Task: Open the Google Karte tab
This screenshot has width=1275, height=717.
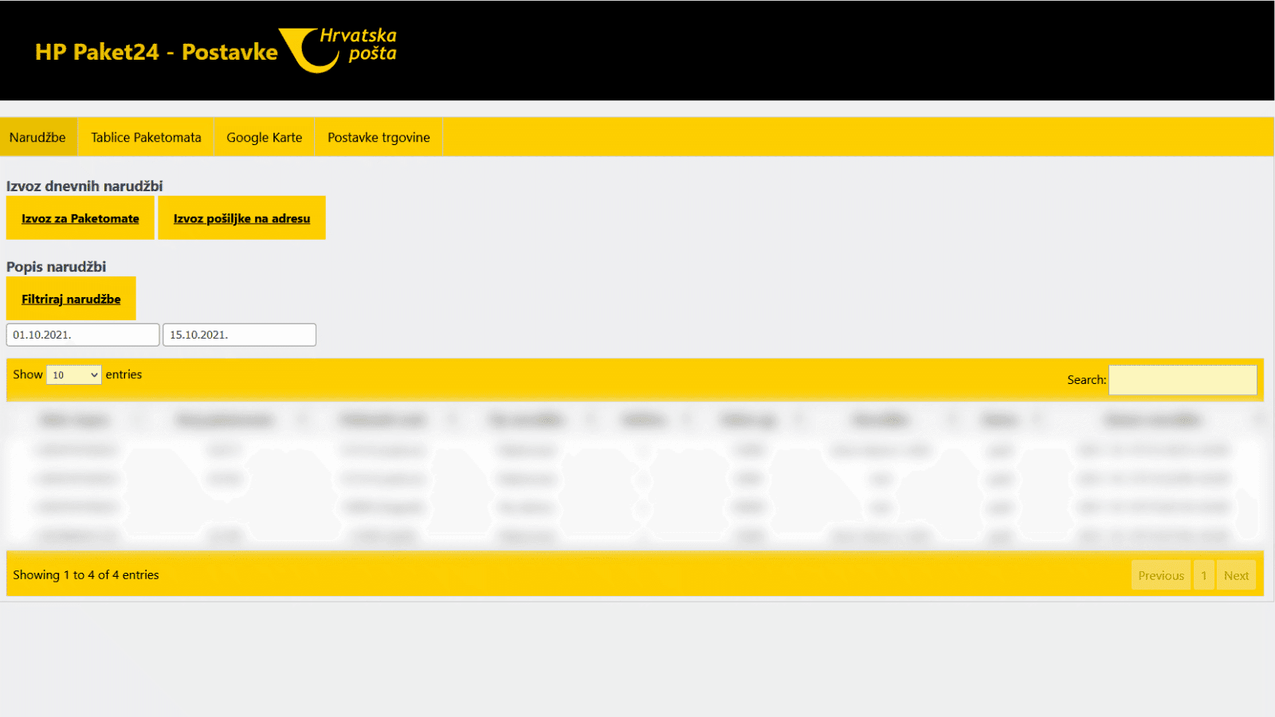Action: coord(264,137)
